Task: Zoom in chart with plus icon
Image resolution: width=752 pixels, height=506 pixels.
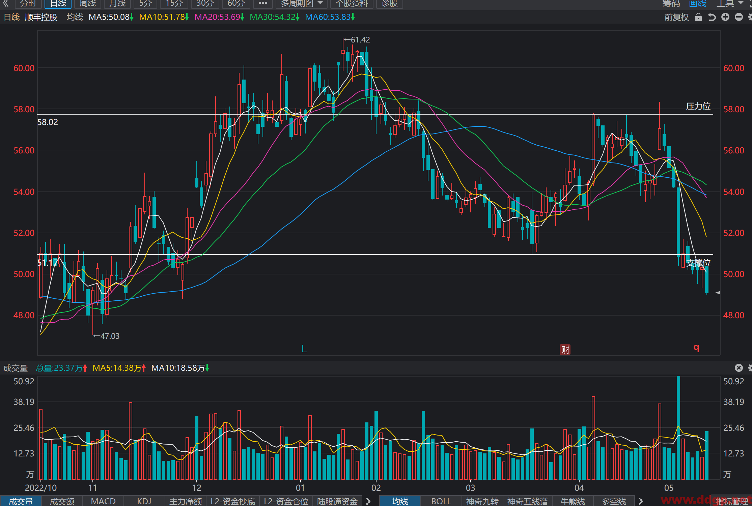Action: pos(725,17)
